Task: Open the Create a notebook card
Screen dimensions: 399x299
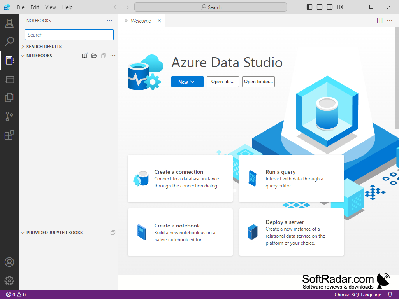Action: point(180,232)
